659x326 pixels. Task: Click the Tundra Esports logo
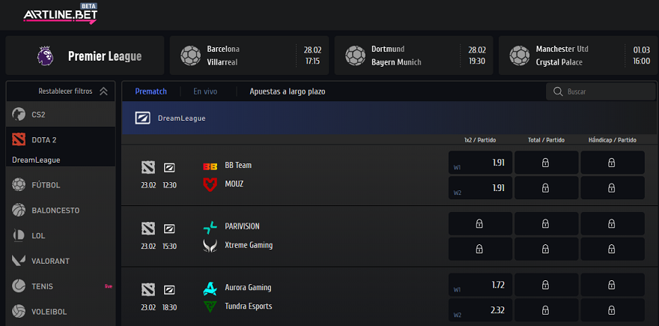(210, 306)
